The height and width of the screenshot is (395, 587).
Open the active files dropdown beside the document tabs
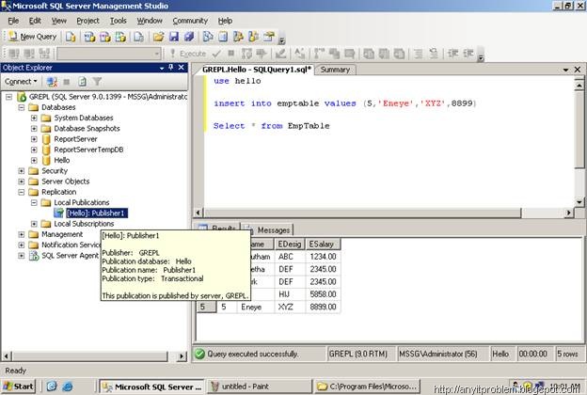tap(565, 70)
